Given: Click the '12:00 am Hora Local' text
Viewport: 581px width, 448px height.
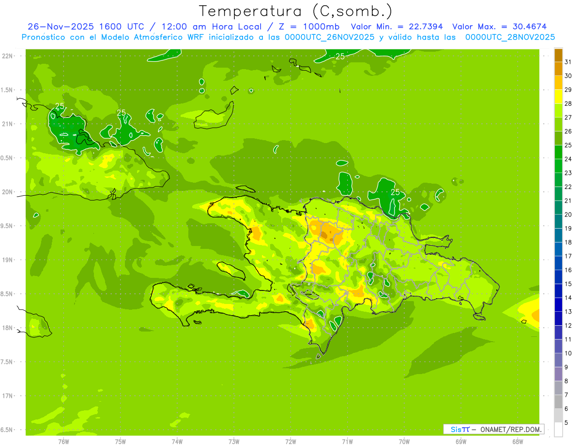Looking at the screenshot, I should (x=212, y=27).
